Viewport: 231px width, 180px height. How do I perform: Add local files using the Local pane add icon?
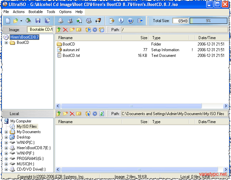click(88, 114)
